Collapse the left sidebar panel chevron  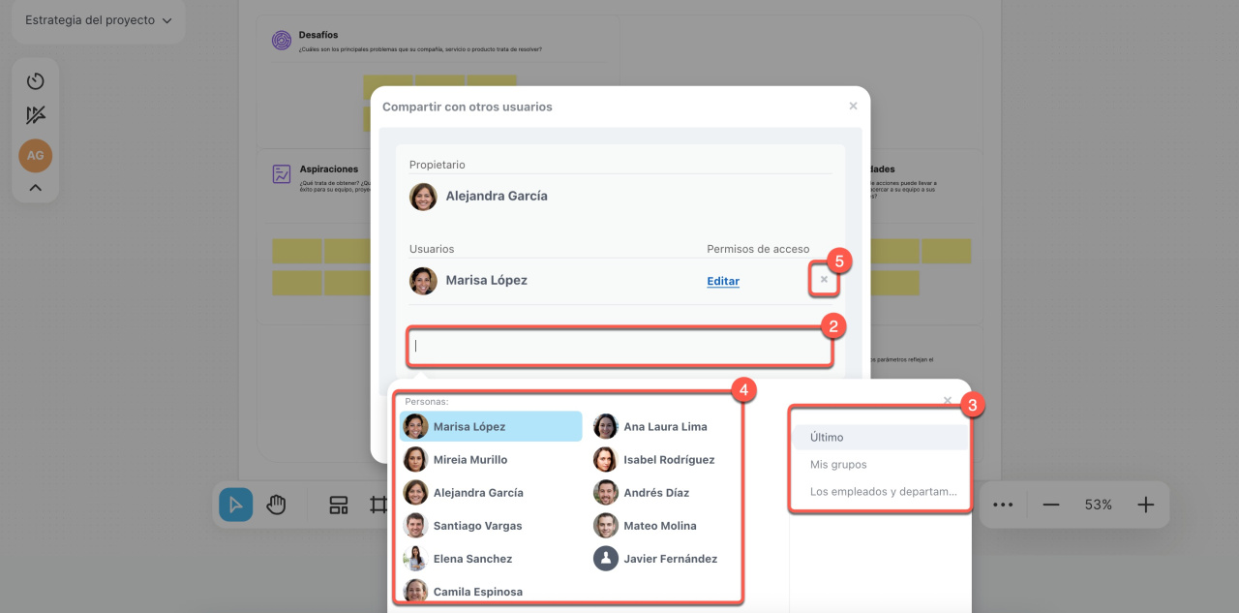[36, 188]
